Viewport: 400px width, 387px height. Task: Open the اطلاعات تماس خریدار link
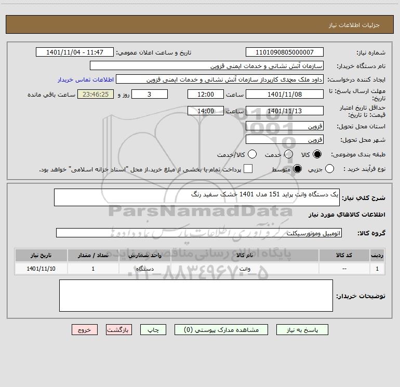(86, 79)
